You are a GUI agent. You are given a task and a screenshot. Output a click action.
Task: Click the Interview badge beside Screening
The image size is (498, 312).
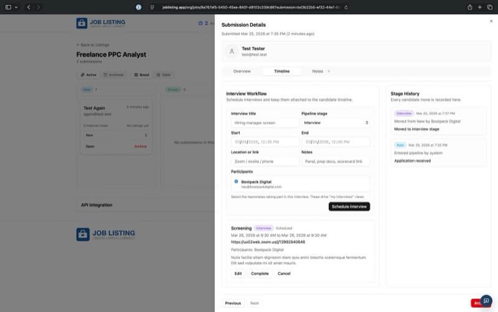click(x=263, y=228)
